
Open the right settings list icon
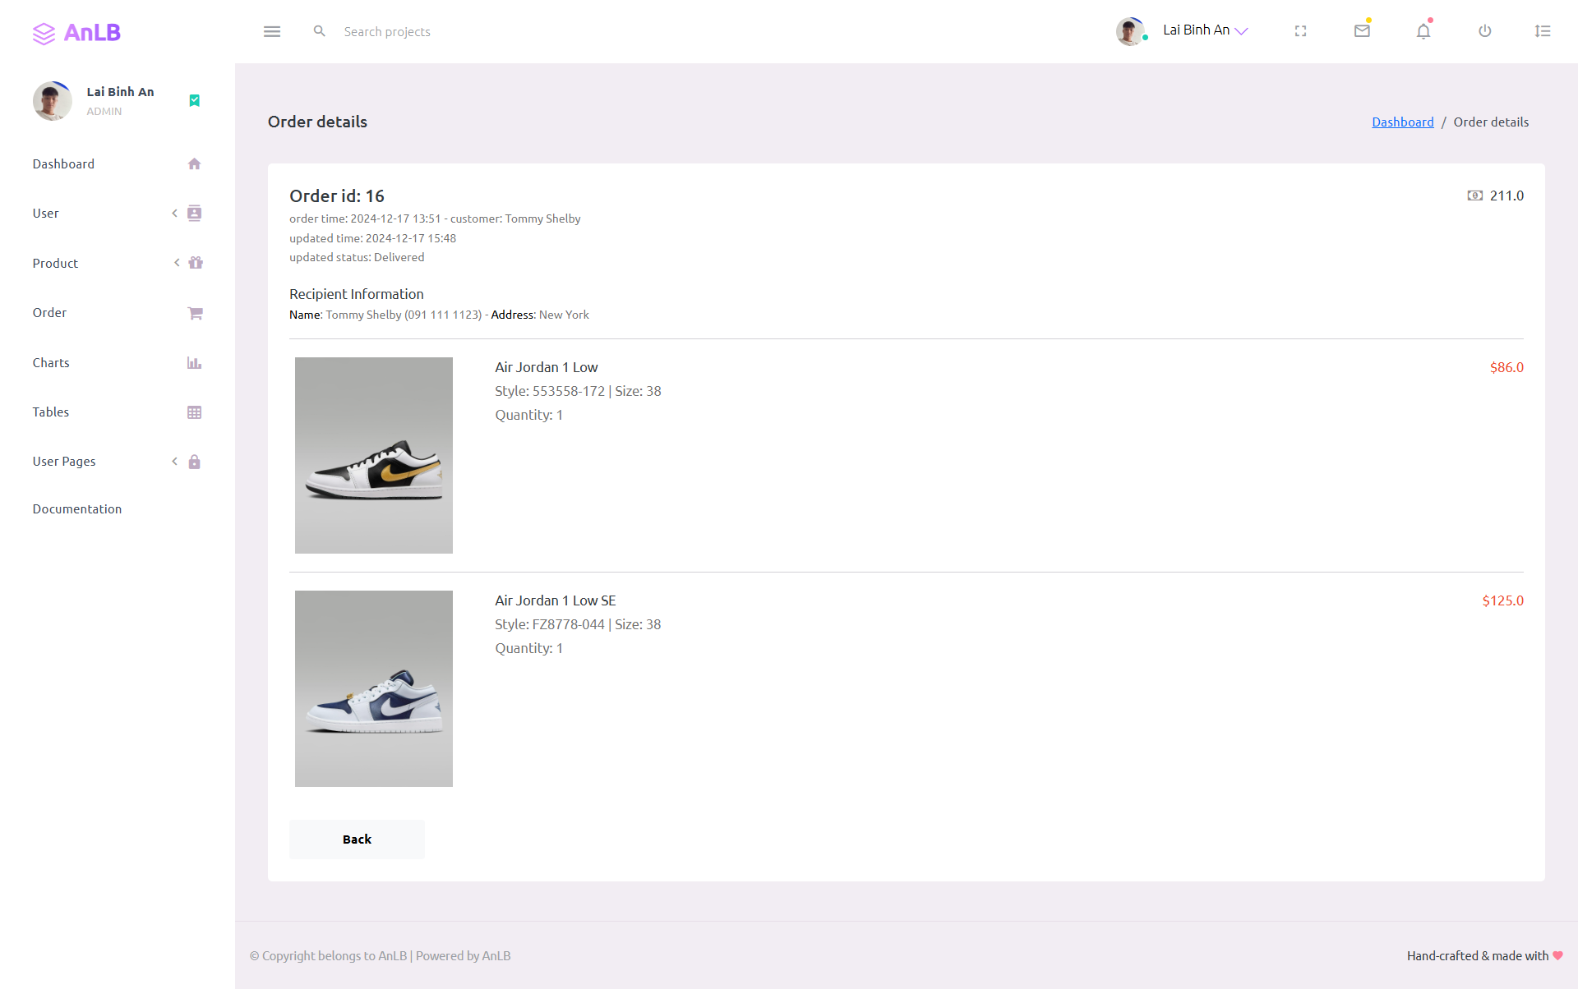1543,31
